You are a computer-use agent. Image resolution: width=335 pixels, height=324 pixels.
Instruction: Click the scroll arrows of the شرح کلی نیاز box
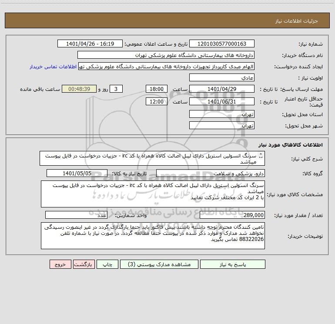coord(261,156)
